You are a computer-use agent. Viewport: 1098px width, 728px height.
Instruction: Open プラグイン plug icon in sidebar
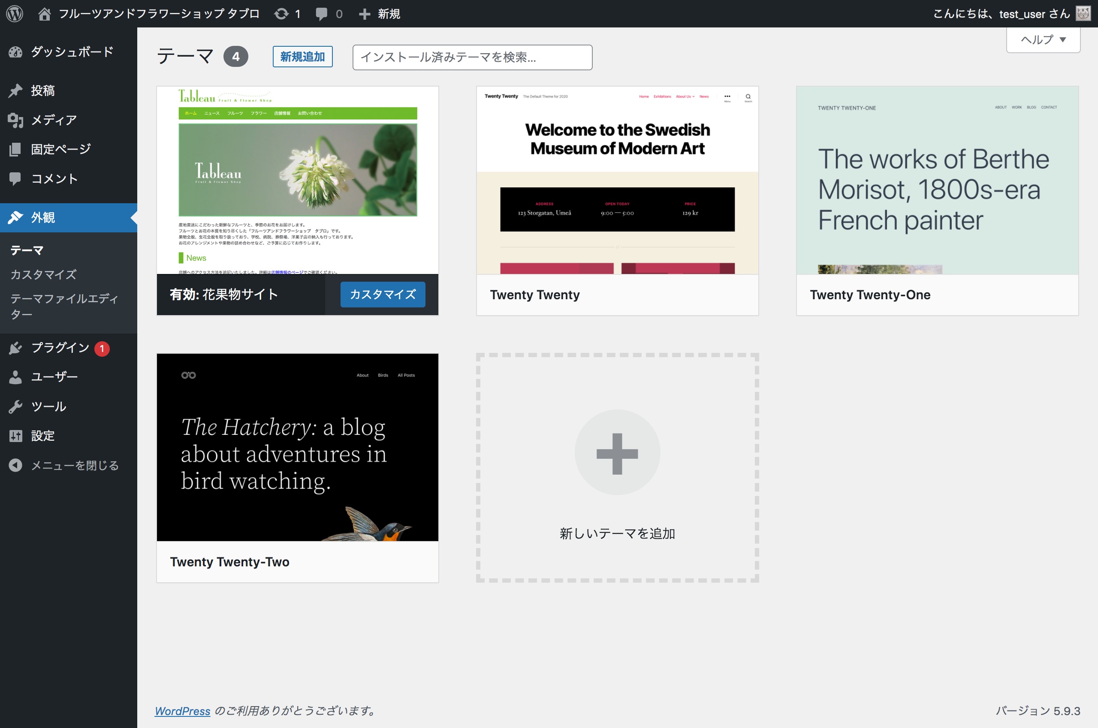[15, 348]
